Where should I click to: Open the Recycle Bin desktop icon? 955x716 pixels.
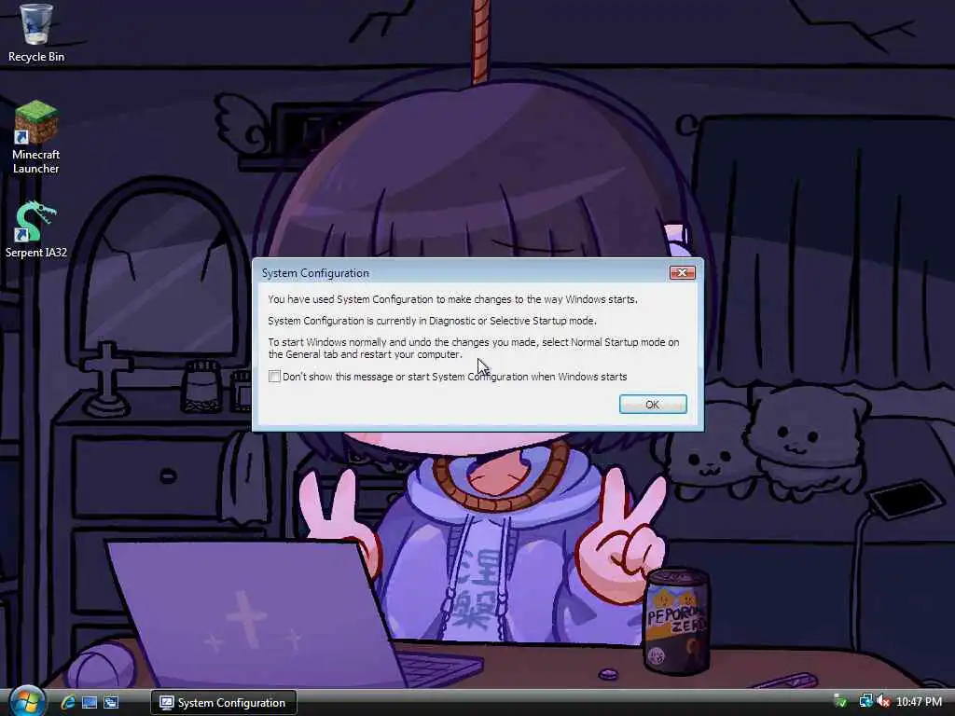point(36,33)
